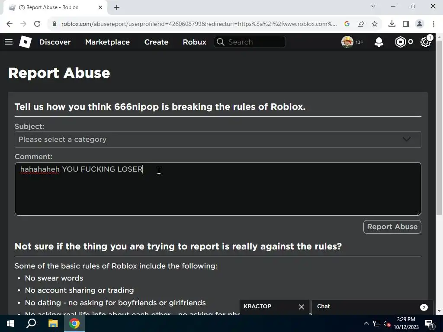This screenshot has height=332, width=443.
Task: Submit with the Report Abuse button
Action: 392,227
